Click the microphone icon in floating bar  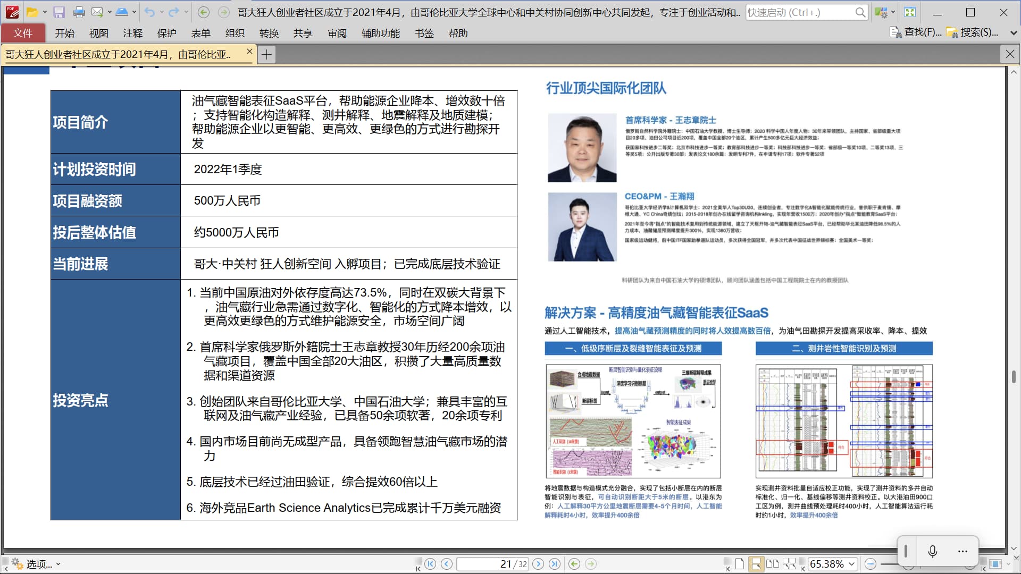coord(932,551)
